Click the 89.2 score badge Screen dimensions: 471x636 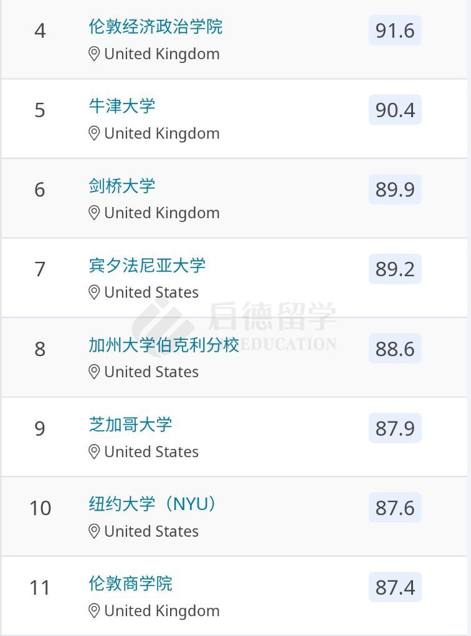(x=395, y=269)
